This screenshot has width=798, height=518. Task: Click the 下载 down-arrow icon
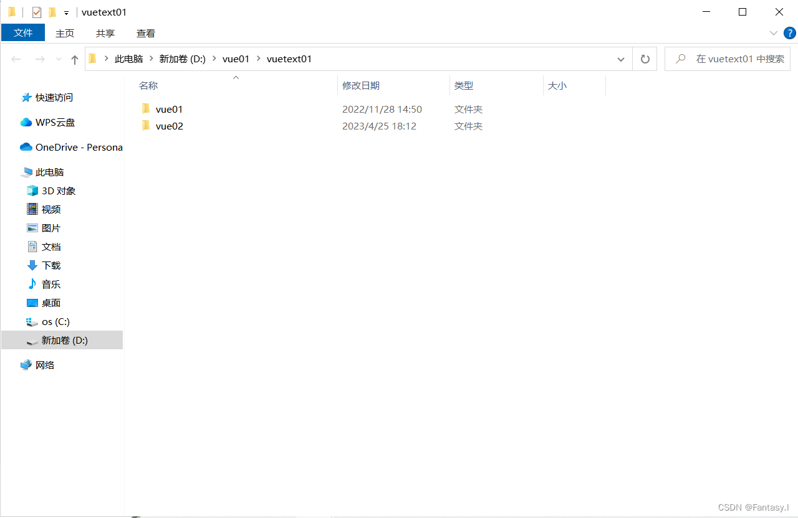pyautogui.click(x=32, y=265)
